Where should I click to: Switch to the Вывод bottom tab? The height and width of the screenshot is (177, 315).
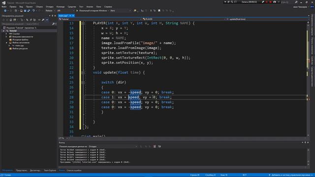[x=62, y=171]
